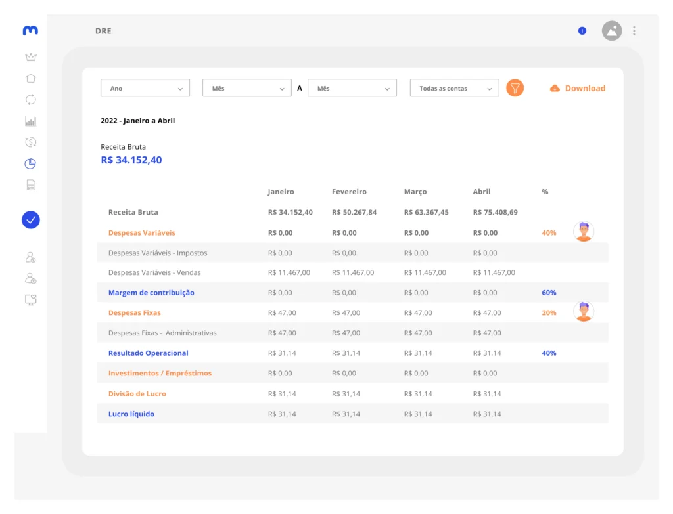Open the bar chart sidebar icon
Viewport: 673px width, 514px height.
click(x=31, y=121)
